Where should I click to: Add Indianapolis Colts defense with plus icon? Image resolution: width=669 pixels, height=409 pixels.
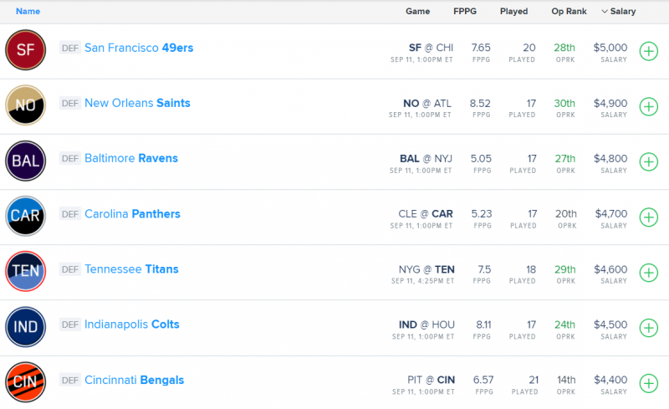649,328
